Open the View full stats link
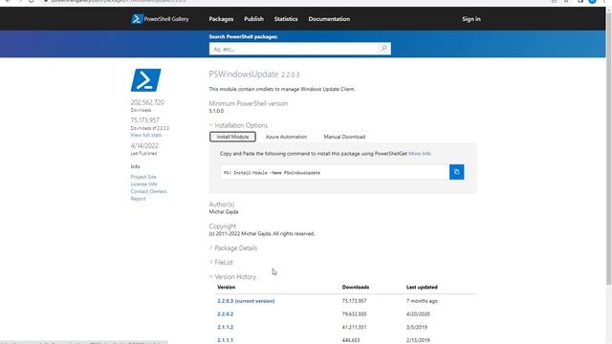This screenshot has width=612, height=344. click(x=146, y=135)
